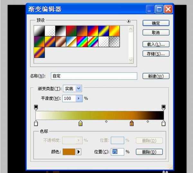The height and width of the screenshot is (173, 193).
Task: Choose the copper metallic gradient preset
Action: pos(60,42)
